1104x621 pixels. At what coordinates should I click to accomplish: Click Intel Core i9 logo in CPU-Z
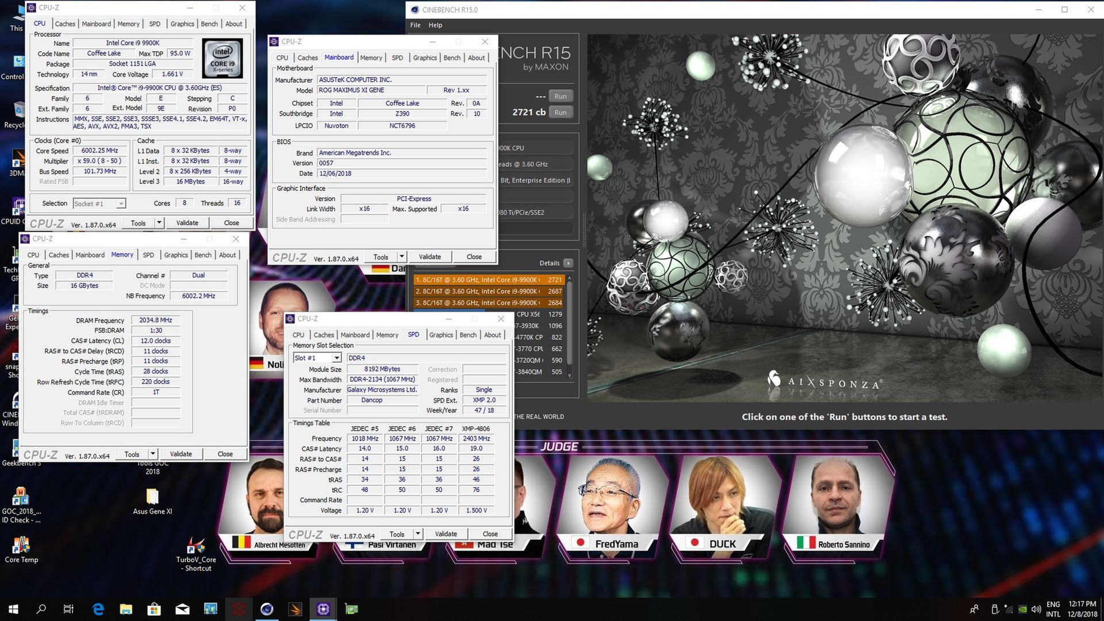pos(223,58)
